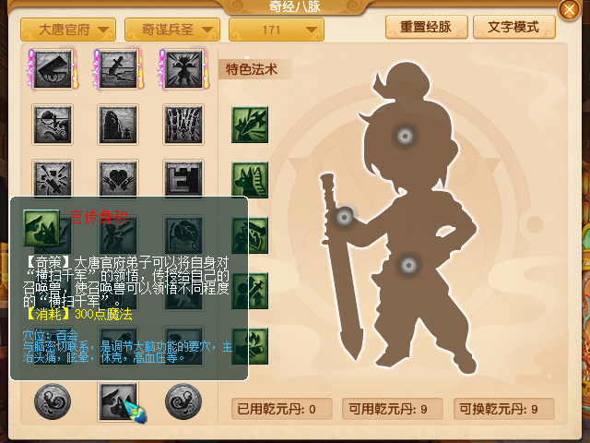This screenshot has width=590, height=443.
Task: Click the first glowing cleaver skill icon
Action: [53, 69]
